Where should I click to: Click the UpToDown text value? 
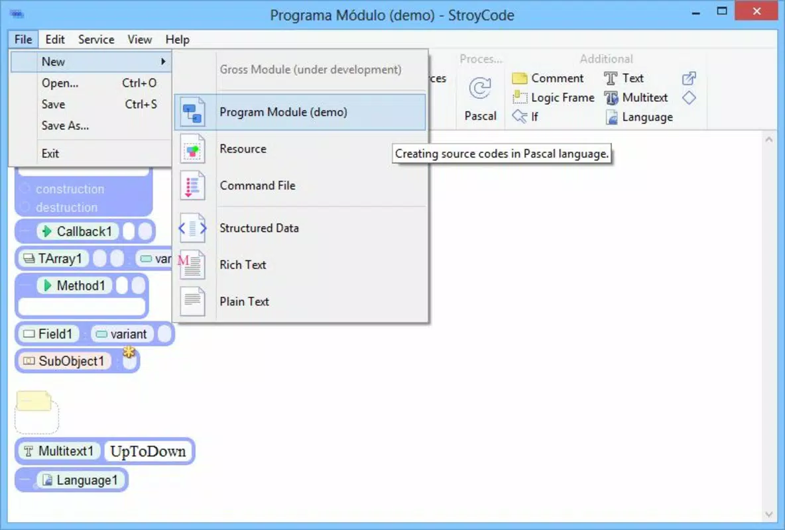click(x=148, y=451)
